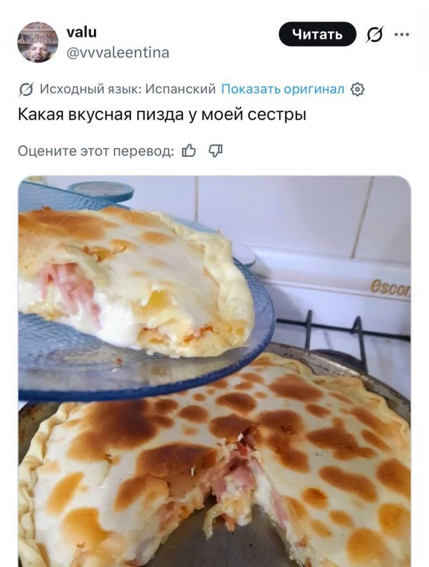Rate the translation with thumbs up
The width and height of the screenshot is (429, 567).
189,150
